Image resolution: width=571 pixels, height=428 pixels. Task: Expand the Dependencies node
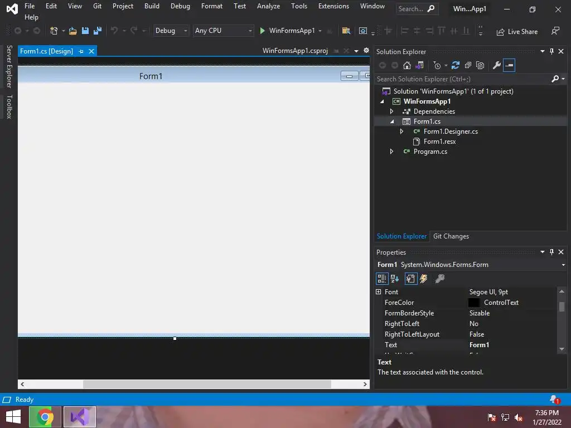pos(392,111)
